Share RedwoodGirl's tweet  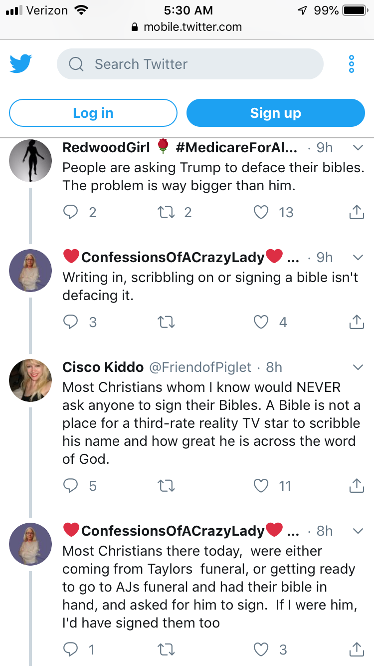point(356,213)
